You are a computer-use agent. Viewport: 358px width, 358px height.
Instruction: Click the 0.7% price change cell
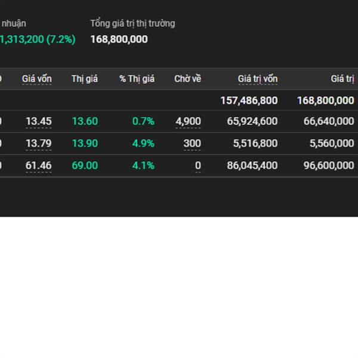[x=143, y=121]
